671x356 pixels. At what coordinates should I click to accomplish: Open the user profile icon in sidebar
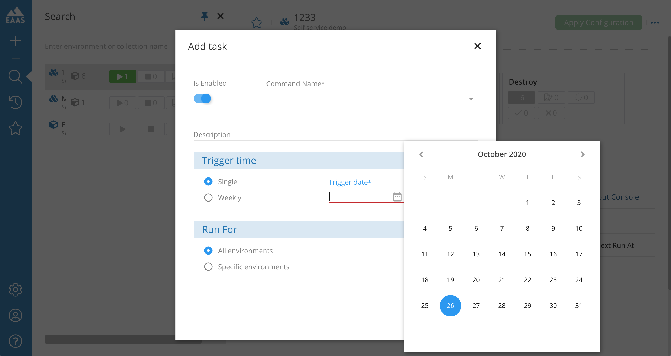pos(16,315)
